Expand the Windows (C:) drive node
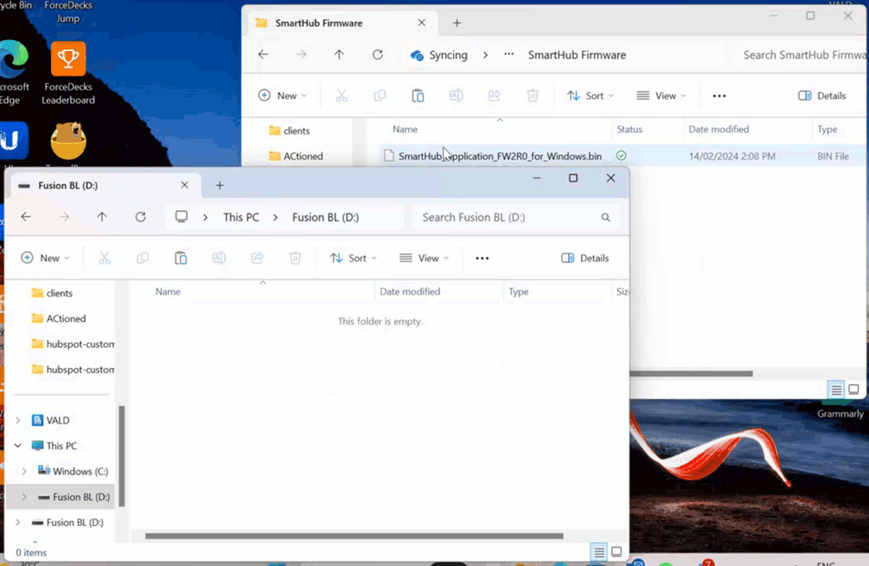 [x=24, y=471]
